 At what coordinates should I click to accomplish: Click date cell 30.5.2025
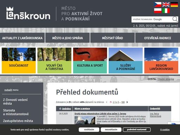point(63,114)
